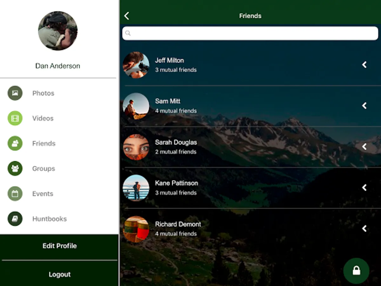Open Dan Anderson profile picture
381x286 pixels.
pos(58,31)
